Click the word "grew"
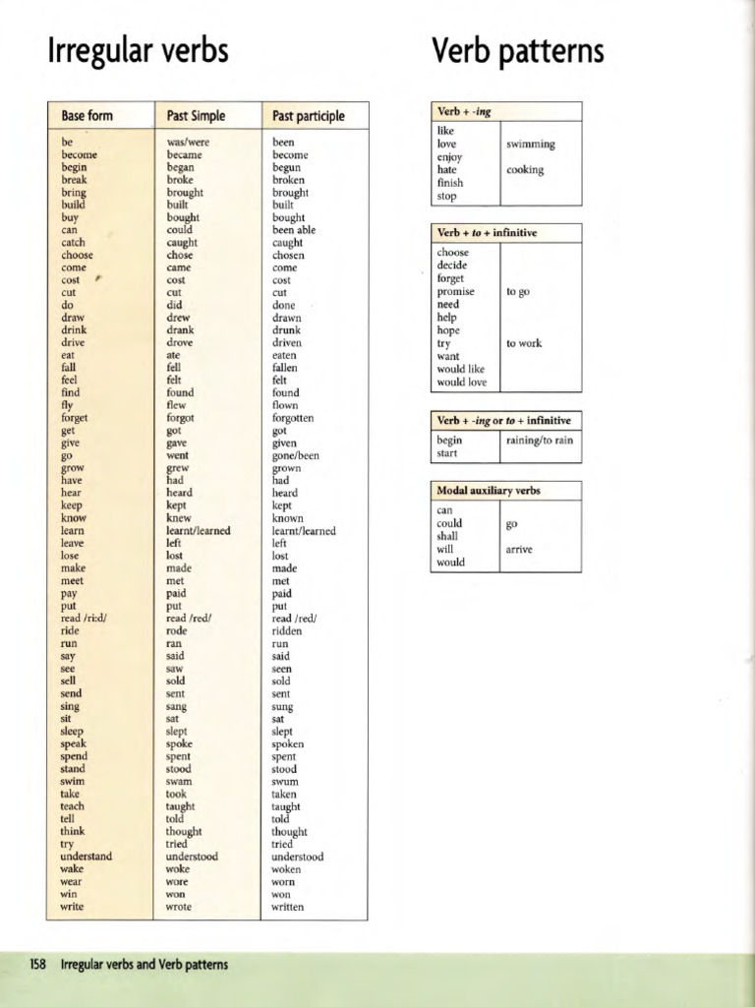This screenshot has height=1007, width=755. 178,468
